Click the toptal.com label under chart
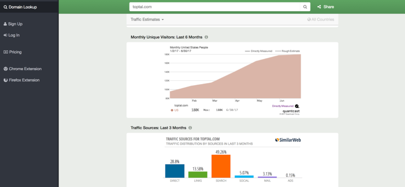The width and height of the screenshot is (405, 187). pos(181,105)
